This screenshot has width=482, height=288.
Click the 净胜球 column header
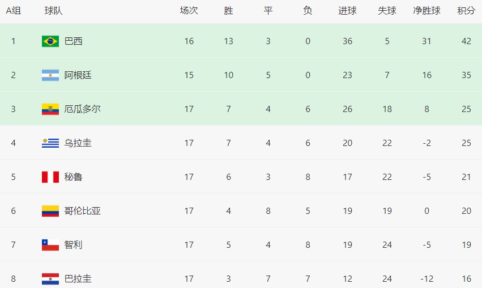(426, 11)
